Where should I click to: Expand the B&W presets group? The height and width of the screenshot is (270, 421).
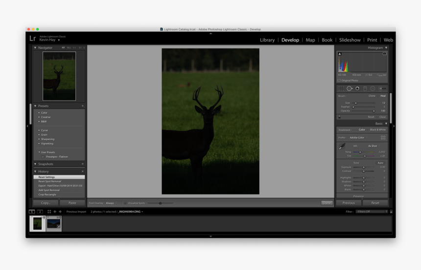click(x=39, y=122)
